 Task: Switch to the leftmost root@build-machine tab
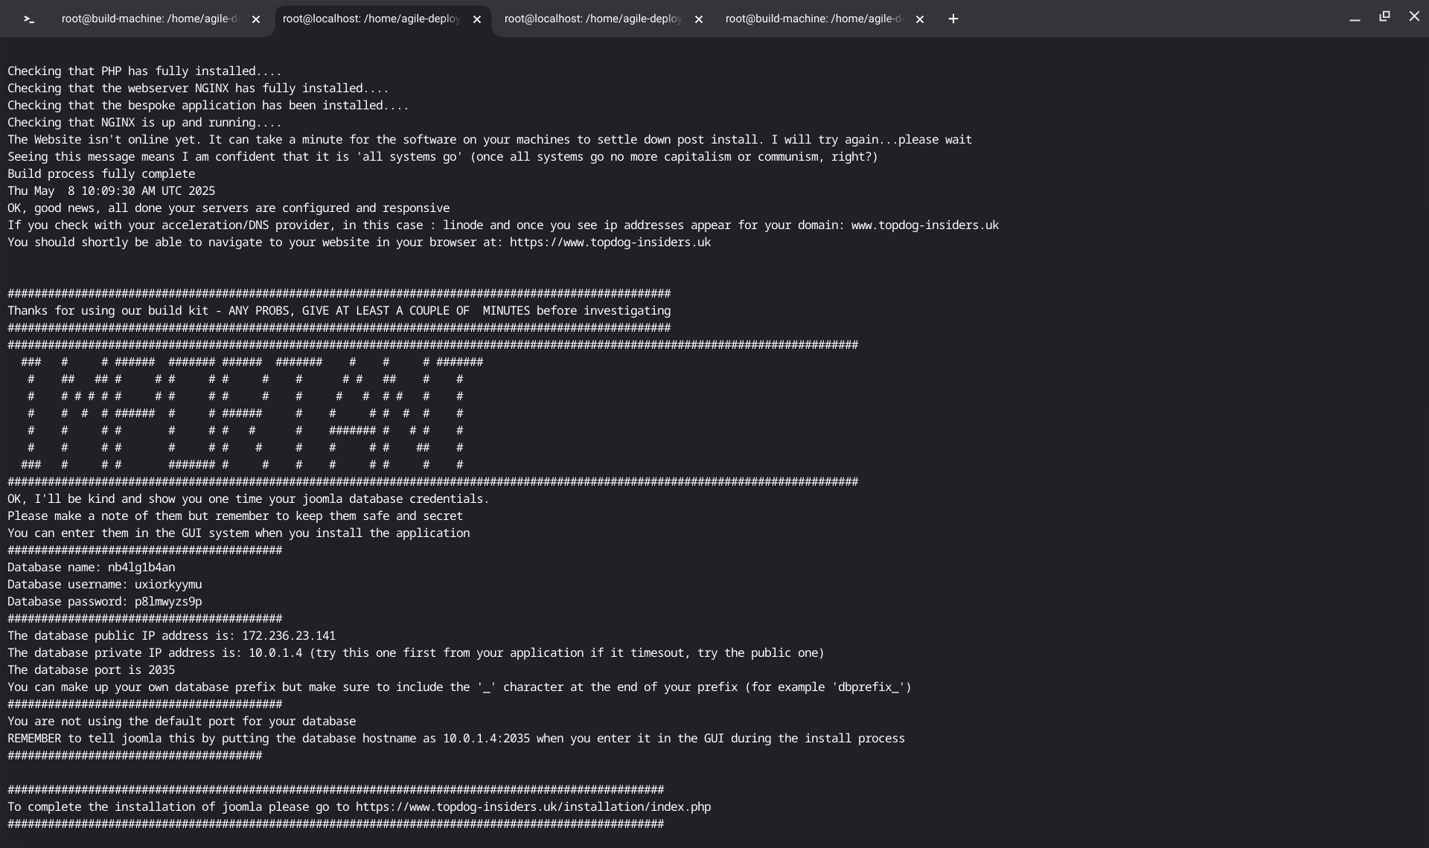[149, 19]
